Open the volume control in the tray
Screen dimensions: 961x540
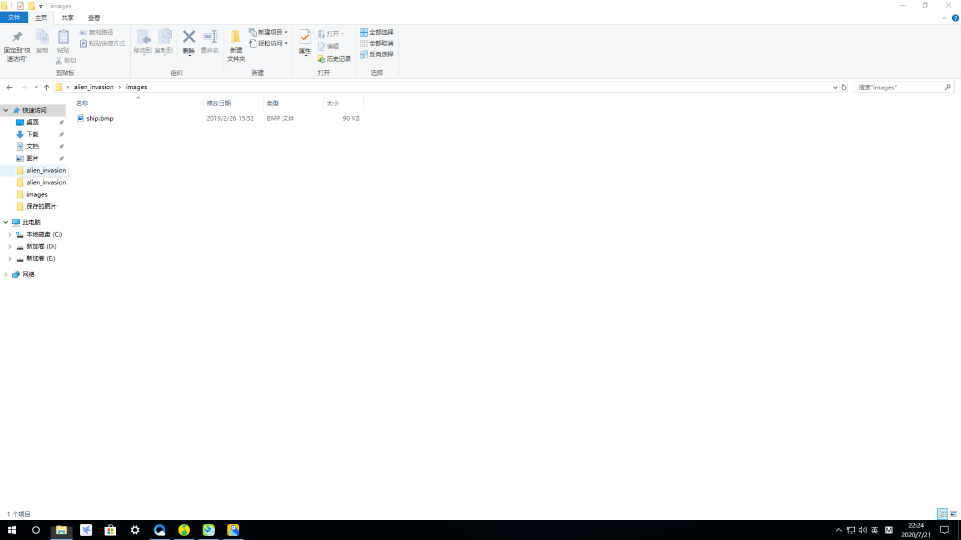click(863, 530)
